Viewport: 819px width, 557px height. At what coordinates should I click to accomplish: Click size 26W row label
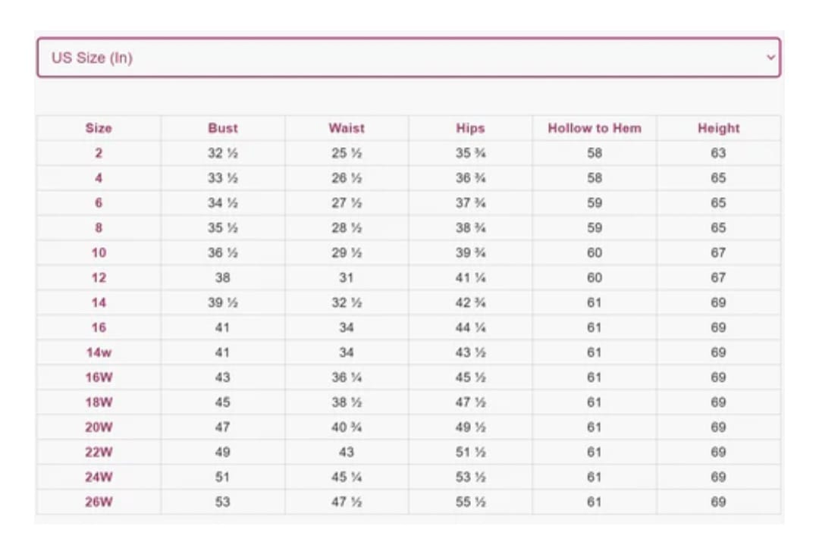click(99, 502)
